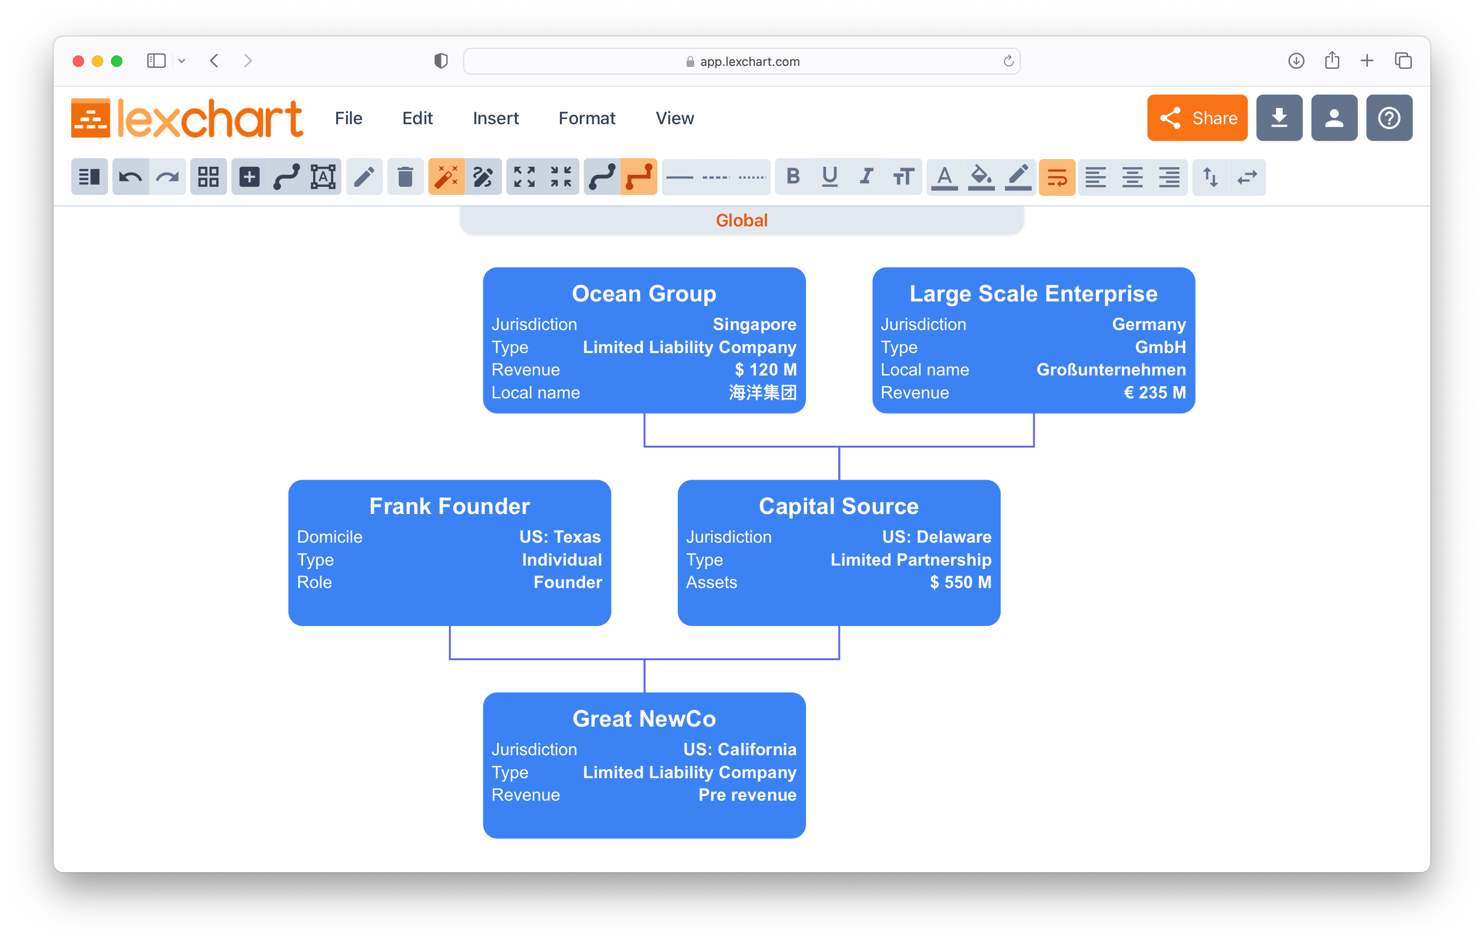Select the edit pencil tool
Image resolution: width=1484 pixels, height=943 pixels.
(x=364, y=177)
